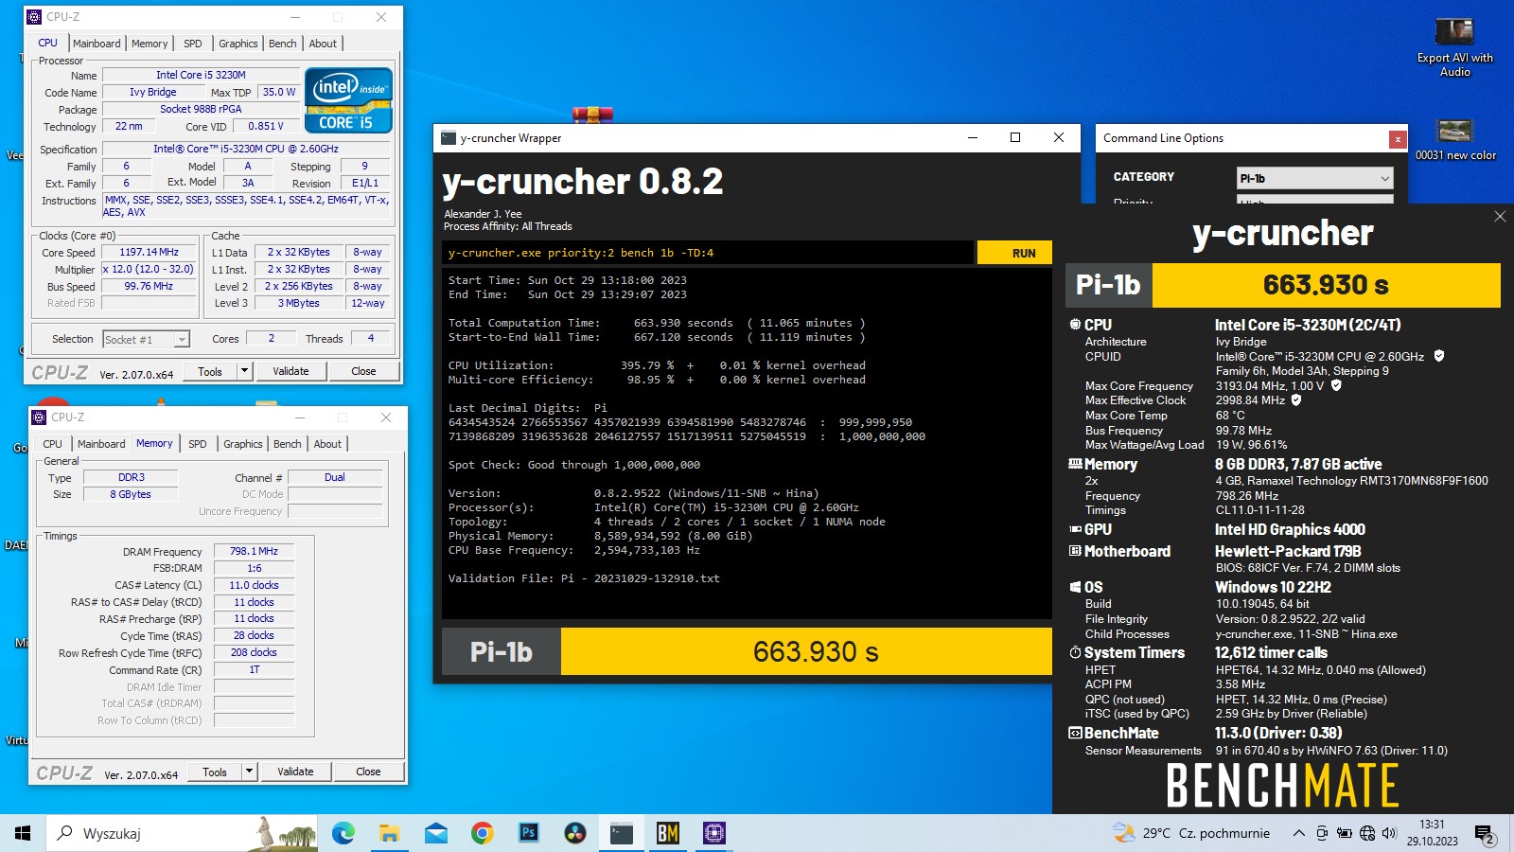
Task: Expand Tools arrow in lower CPU-Z window
Action: (250, 772)
